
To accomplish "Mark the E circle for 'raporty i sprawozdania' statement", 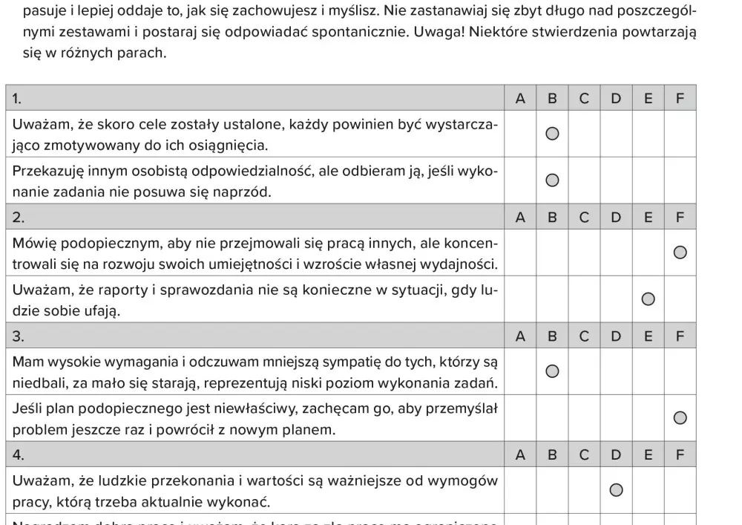I will [648, 299].
